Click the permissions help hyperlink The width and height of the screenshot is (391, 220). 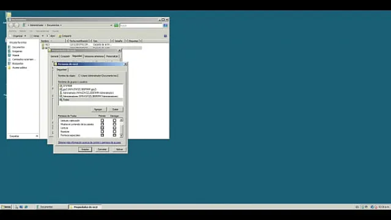[90, 142]
